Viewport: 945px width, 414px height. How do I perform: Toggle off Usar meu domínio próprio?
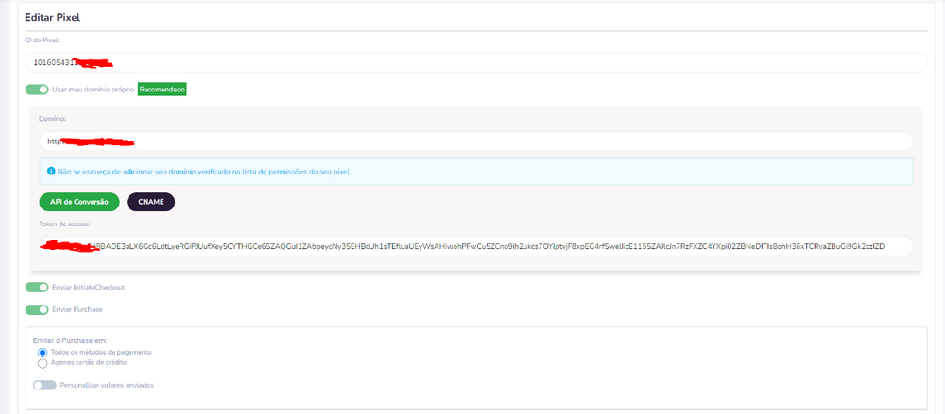(37, 89)
